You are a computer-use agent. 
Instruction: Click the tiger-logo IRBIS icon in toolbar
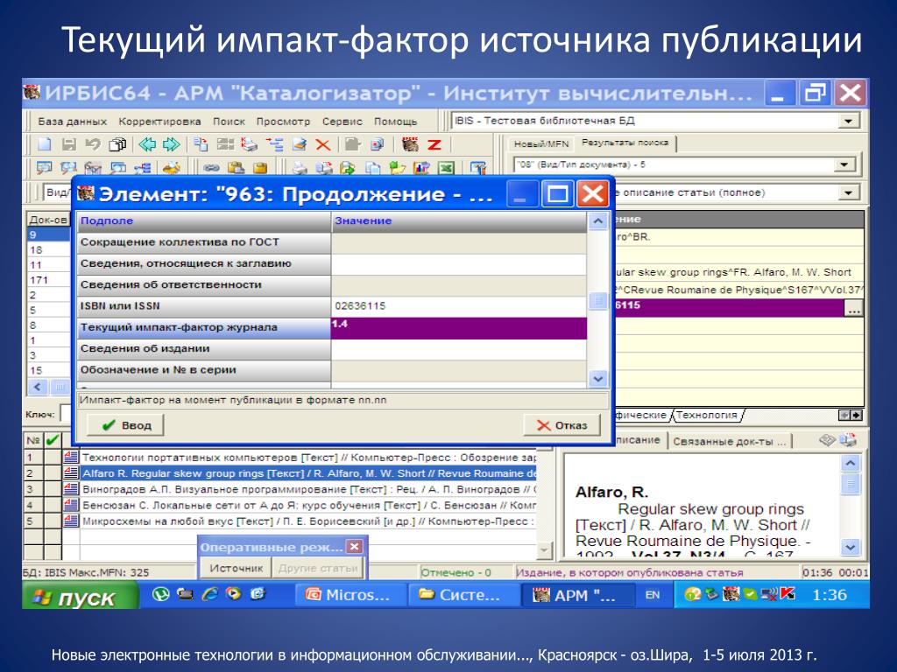[x=410, y=144]
